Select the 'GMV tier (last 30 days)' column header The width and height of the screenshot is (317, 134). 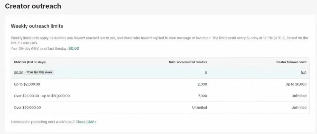pos(30,62)
